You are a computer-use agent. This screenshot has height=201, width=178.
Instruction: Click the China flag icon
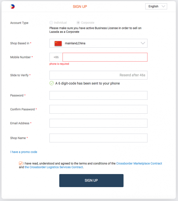point(58,43)
